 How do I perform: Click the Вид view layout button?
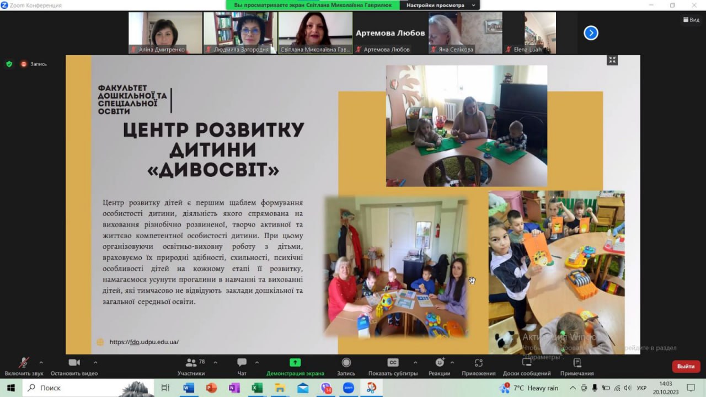(x=691, y=19)
